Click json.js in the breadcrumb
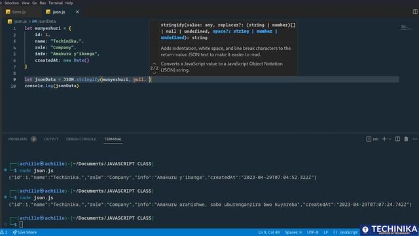The image size is (419, 236). (20, 21)
